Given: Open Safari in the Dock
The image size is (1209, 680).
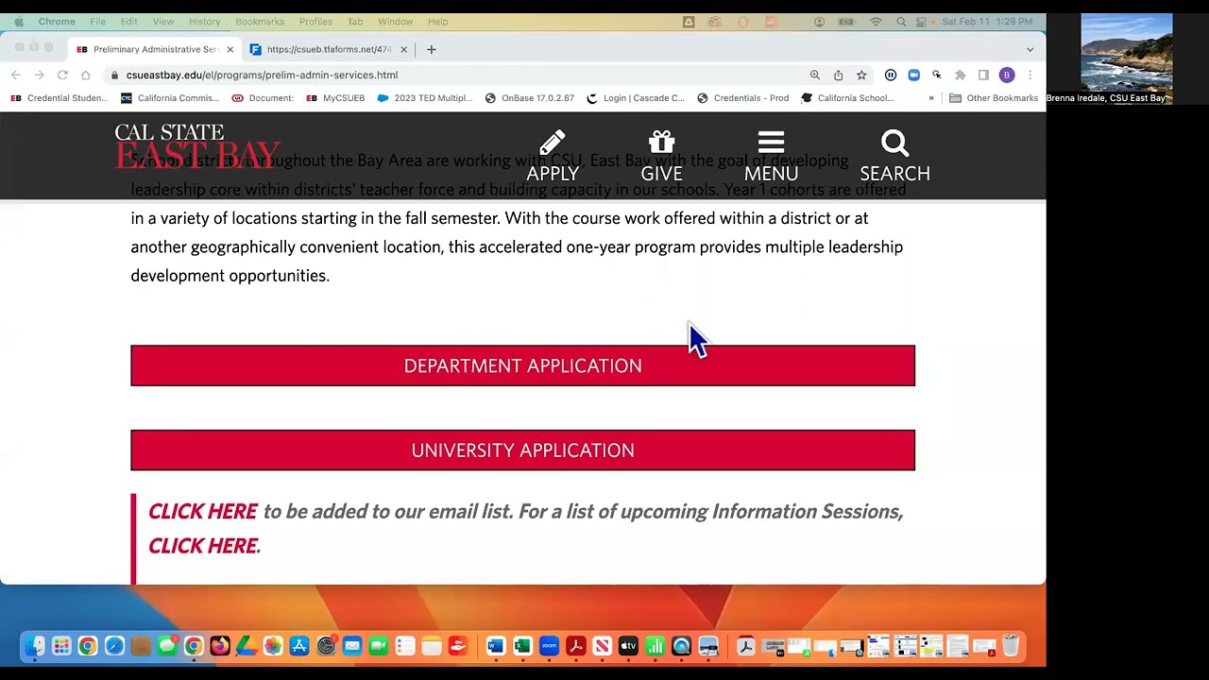Looking at the screenshot, I should pos(114,646).
